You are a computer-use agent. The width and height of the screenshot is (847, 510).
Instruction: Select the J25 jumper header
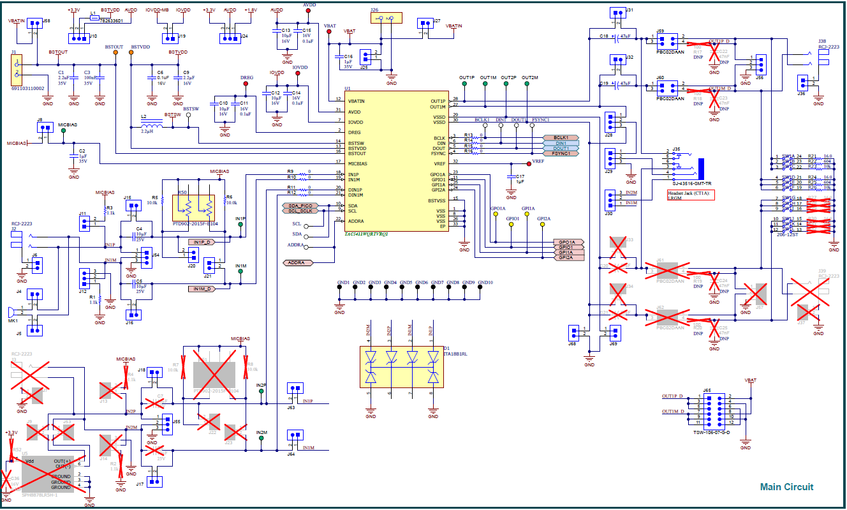pos(365,56)
